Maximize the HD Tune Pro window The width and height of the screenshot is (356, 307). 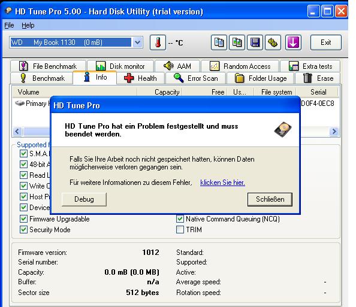pyautogui.click(x=327, y=11)
